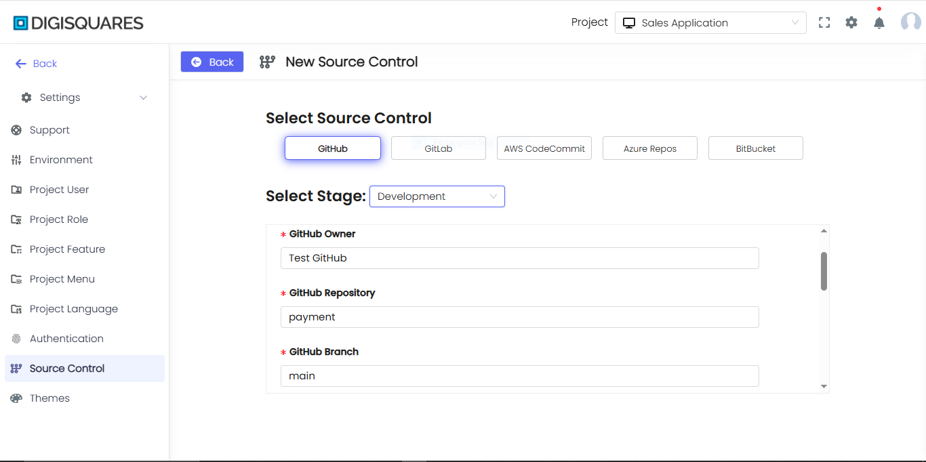The height and width of the screenshot is (462, 926).
Task: Choose AWS CodeCommit option
Action: pos(544,148)
